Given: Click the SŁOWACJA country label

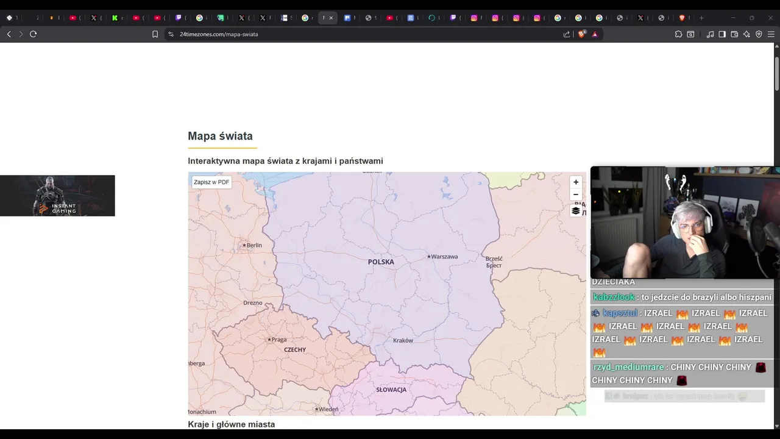Looking at the screenshot, I should click(391, 390).
